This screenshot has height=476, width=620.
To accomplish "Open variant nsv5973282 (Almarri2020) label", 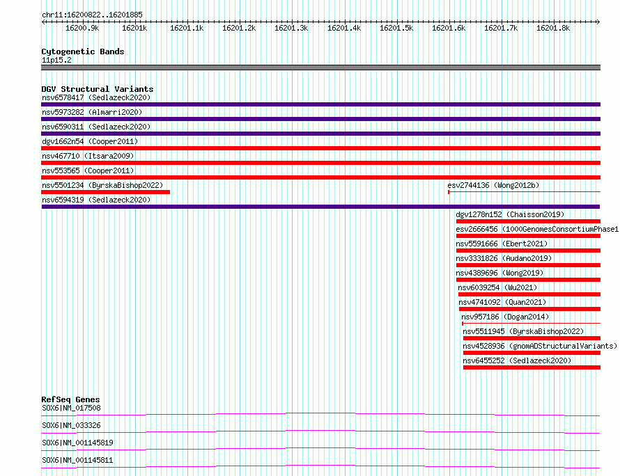I will point(92,112).
